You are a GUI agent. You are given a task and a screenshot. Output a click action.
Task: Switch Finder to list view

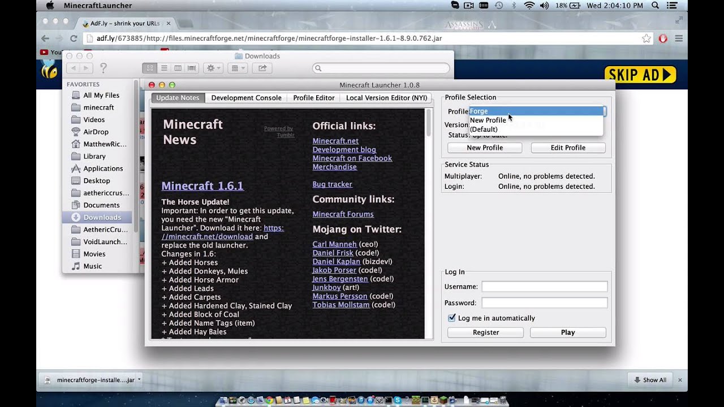(x=164, y=68)
